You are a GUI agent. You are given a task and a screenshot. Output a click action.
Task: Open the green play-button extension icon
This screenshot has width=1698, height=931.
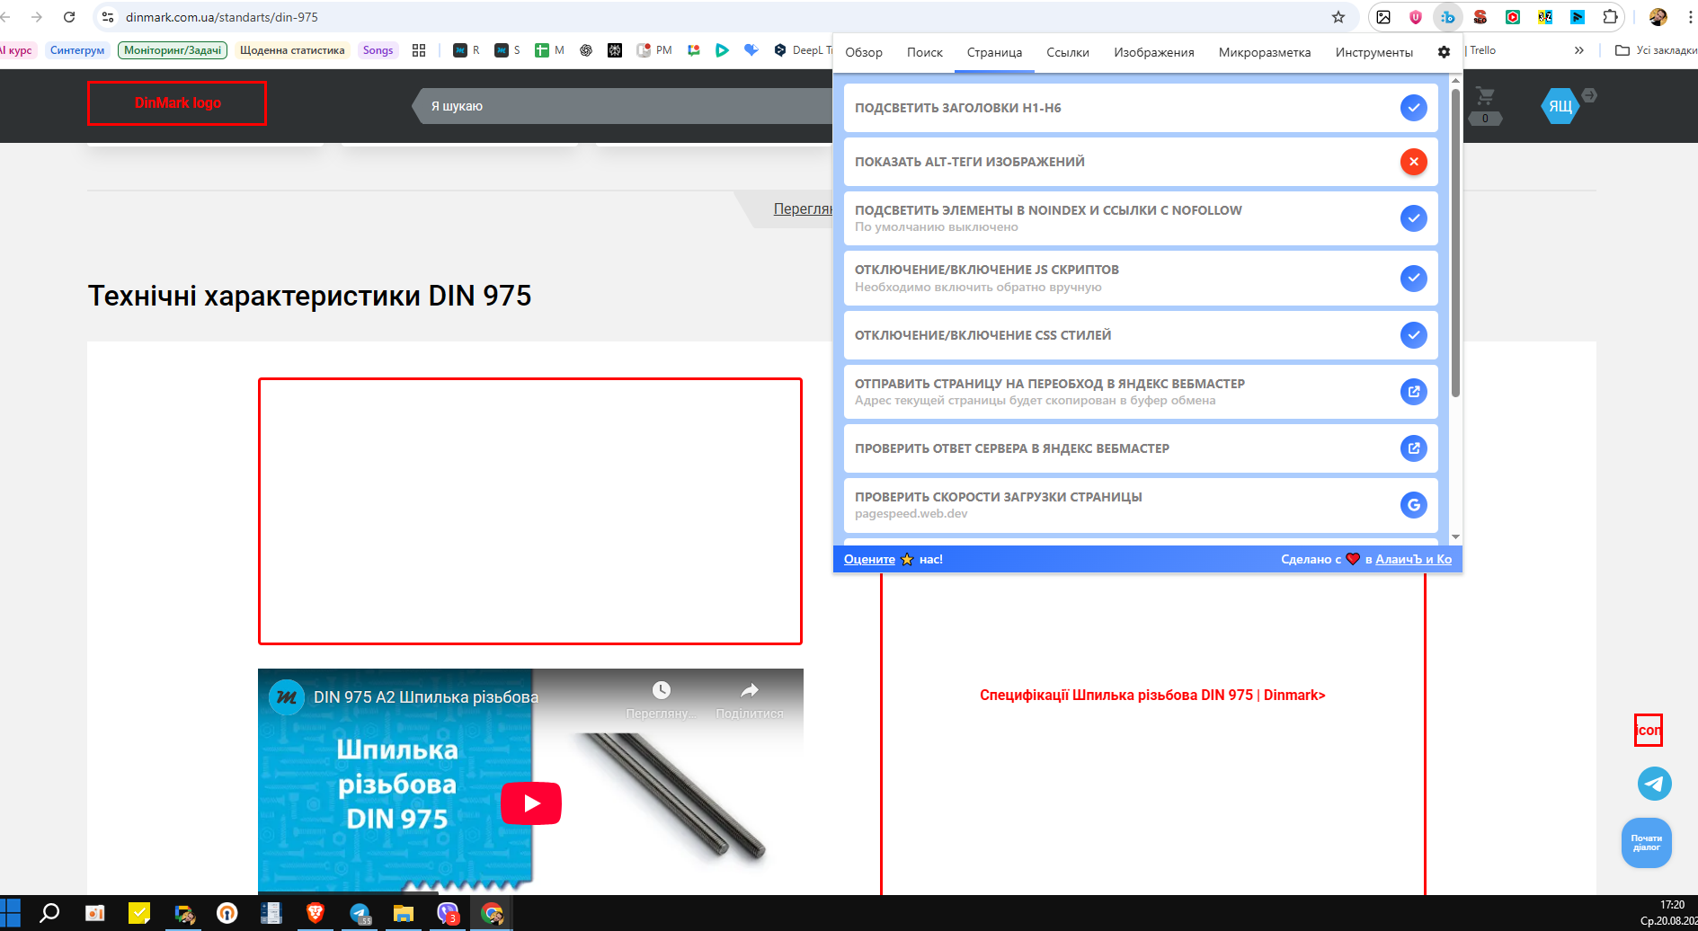tap(1513, 17)
